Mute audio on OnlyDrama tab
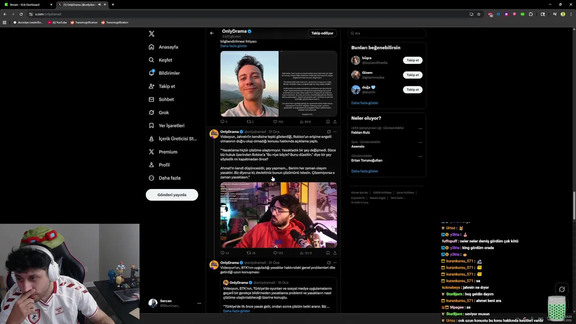Image resolution: width=576 pixels, height=324 pixels. coord(99,4)
